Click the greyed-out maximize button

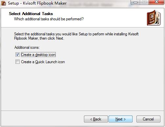pyautogui.click(x=144, y=2)
